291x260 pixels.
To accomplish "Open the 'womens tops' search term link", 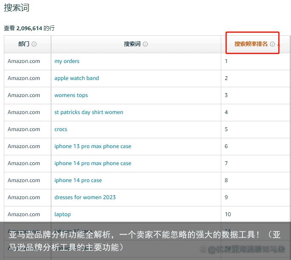I will point(71,95).
